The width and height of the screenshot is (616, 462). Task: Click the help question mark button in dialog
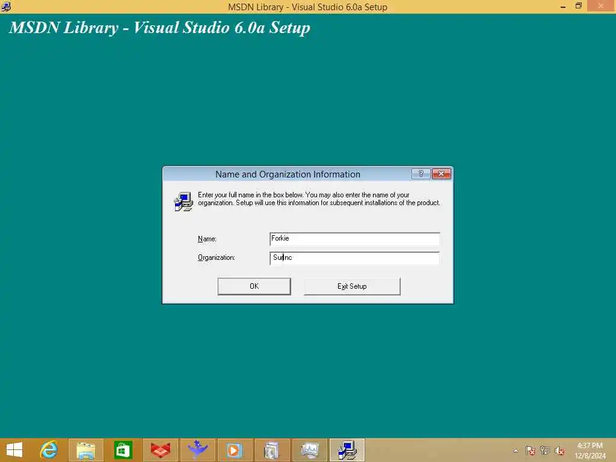click(420, 174)
